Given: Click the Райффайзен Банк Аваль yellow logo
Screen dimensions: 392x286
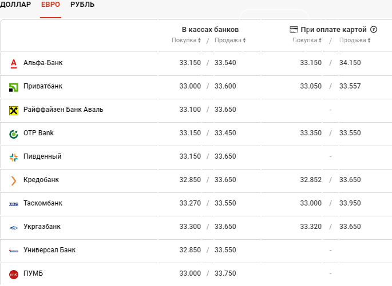Looking at the screenshot, I should click(14, 111).
